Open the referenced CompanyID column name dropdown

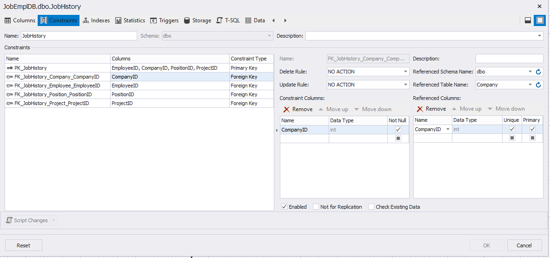(x=448, y=129)
